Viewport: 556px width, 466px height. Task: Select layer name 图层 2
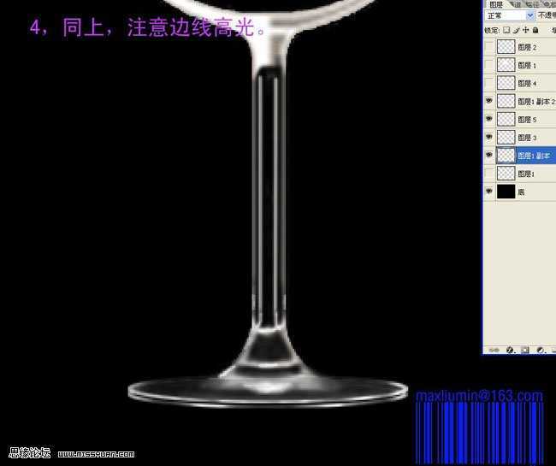(527, 47)
